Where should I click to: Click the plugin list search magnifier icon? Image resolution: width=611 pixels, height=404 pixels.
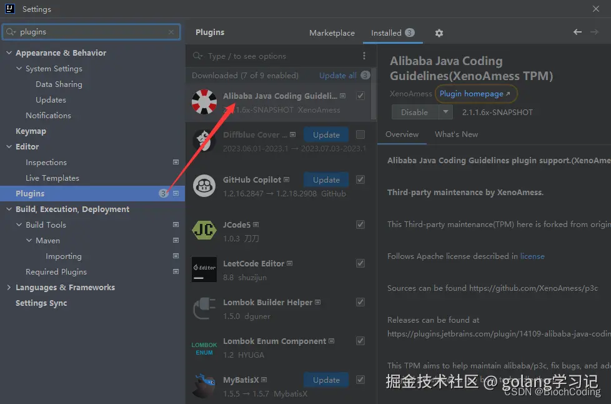tap(197, 56)
